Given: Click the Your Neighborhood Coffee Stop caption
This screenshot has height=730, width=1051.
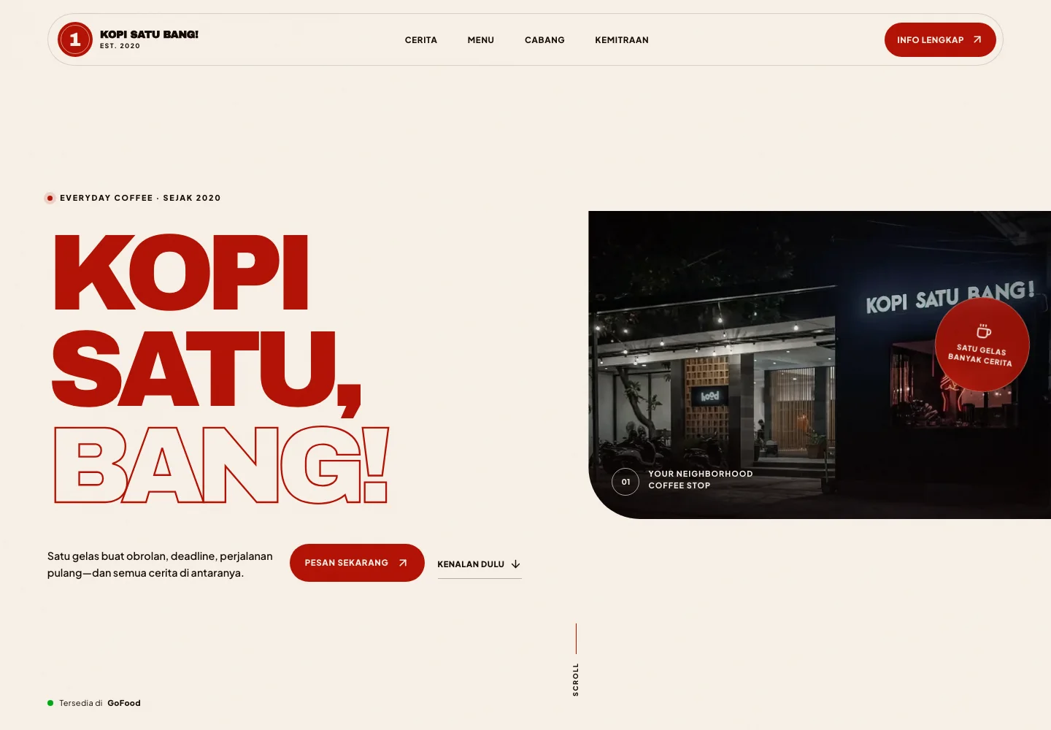Looking at the screenshot, I should (x=700, y=480).
